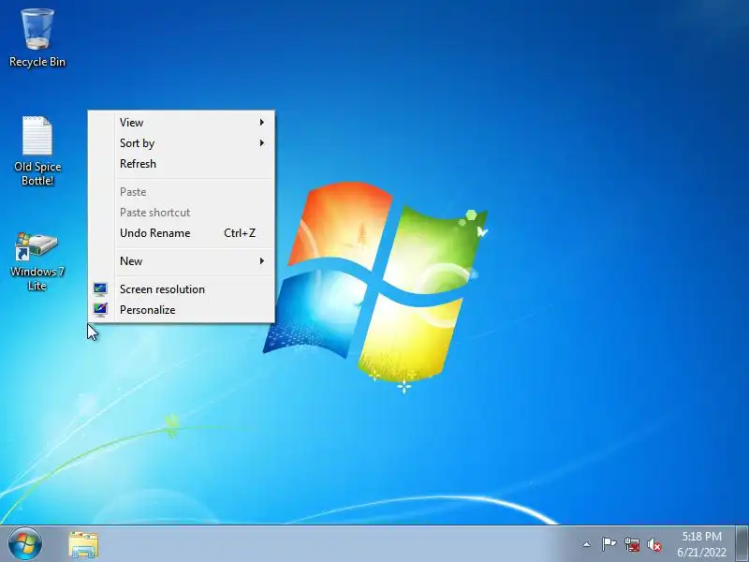Image resolution: width=749 pixels, height=562 pixels.
Task: Open Screen resolution settings
Action: 181,289
